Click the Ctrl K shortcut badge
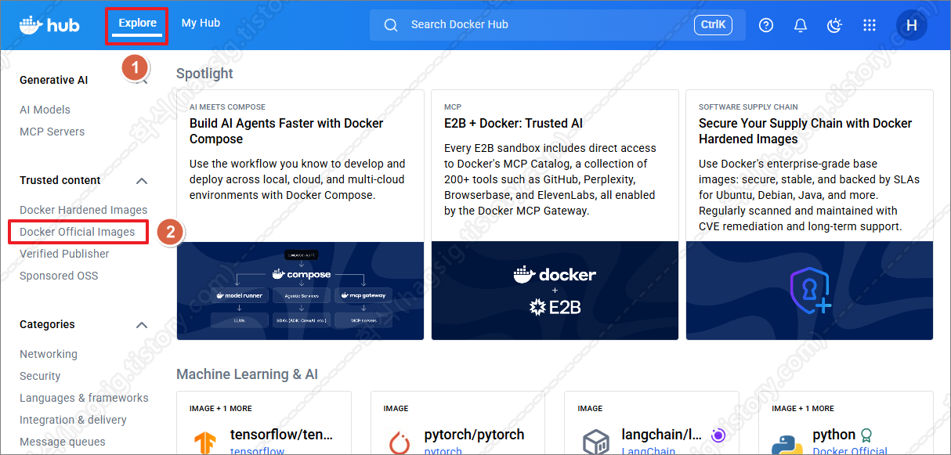 point(713,24)
